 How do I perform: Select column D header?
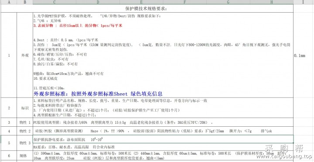[x=98, y=2]
